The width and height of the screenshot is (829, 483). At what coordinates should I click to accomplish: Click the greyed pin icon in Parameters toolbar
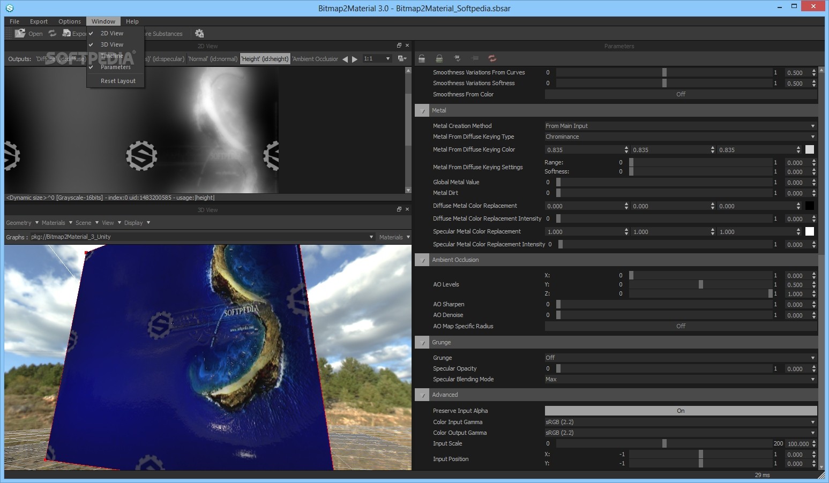[x=475, y=58]
